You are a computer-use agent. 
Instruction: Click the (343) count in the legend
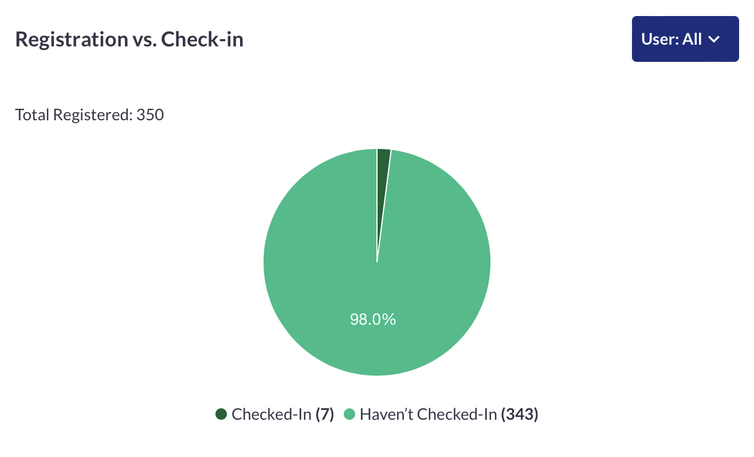[x=520, y=414]
